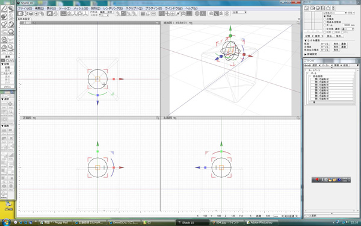Click the メッシュ button in the toolbox
The image size is (361, 226).
pos(8,87)
